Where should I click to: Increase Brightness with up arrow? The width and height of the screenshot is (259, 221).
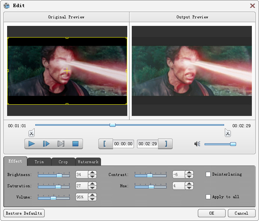92,173
